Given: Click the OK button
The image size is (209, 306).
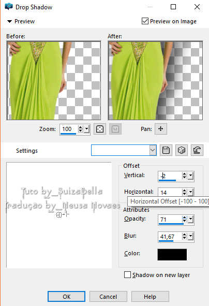Looking at the screenshot, I should point(67,297).
